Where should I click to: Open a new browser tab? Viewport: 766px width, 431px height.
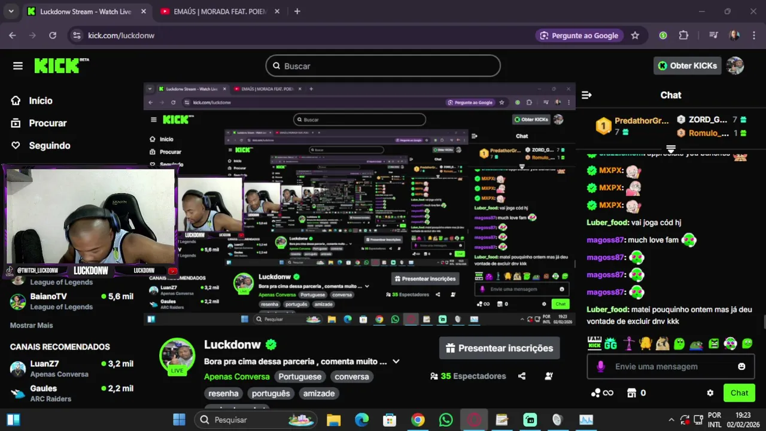point(297,11)
